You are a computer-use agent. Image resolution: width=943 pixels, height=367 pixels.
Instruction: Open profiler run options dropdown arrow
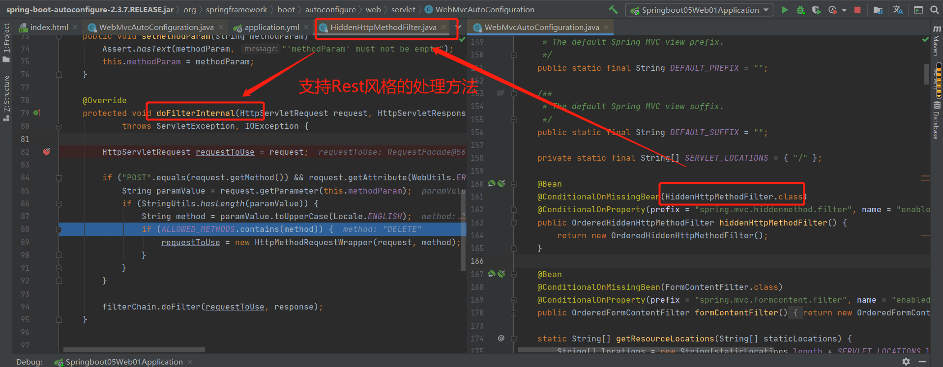tap(844, 10)
